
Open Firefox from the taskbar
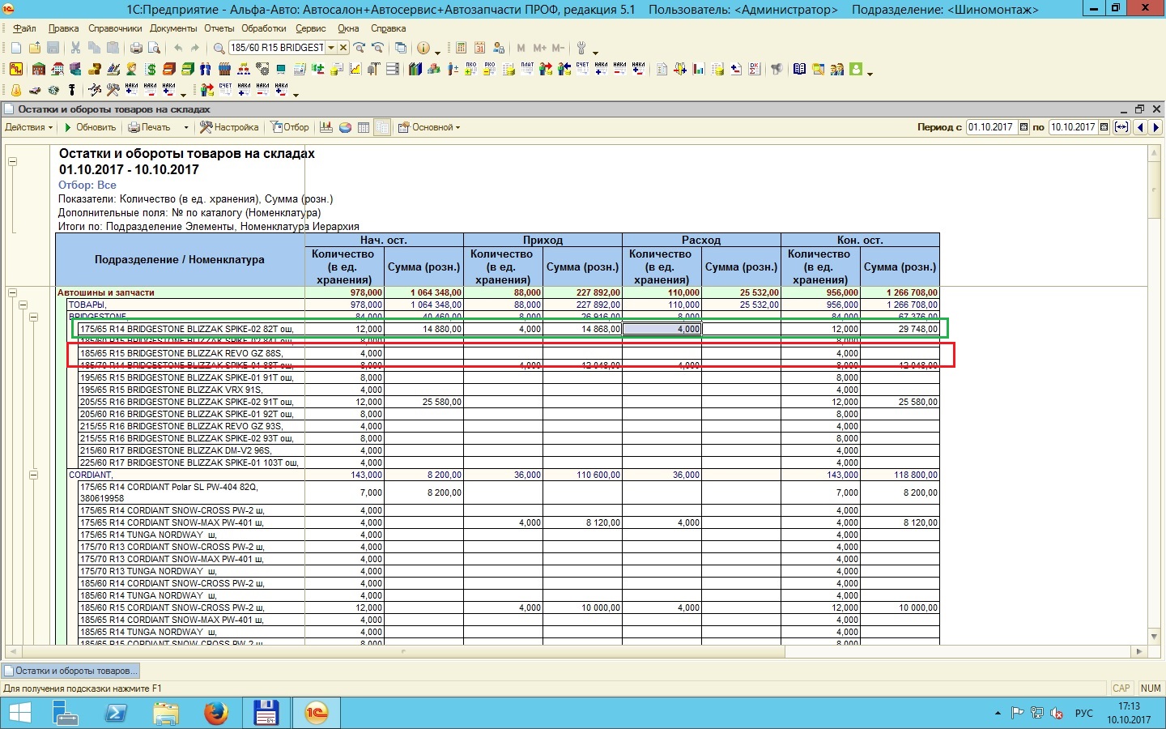(215, 713)
